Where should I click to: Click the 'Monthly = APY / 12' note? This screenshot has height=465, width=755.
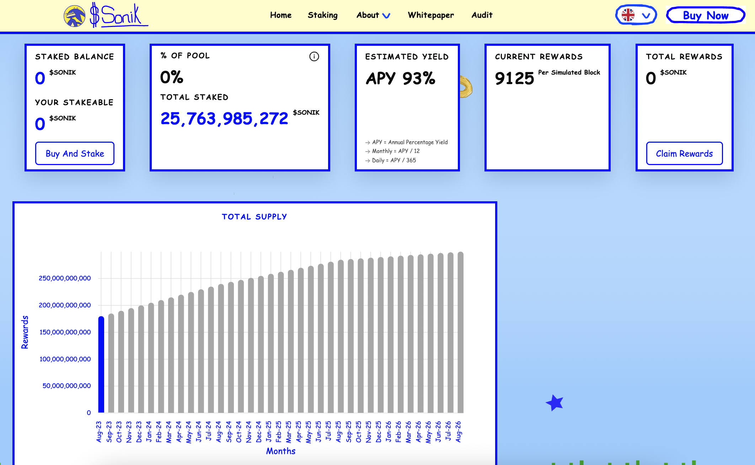coord(396,151)
